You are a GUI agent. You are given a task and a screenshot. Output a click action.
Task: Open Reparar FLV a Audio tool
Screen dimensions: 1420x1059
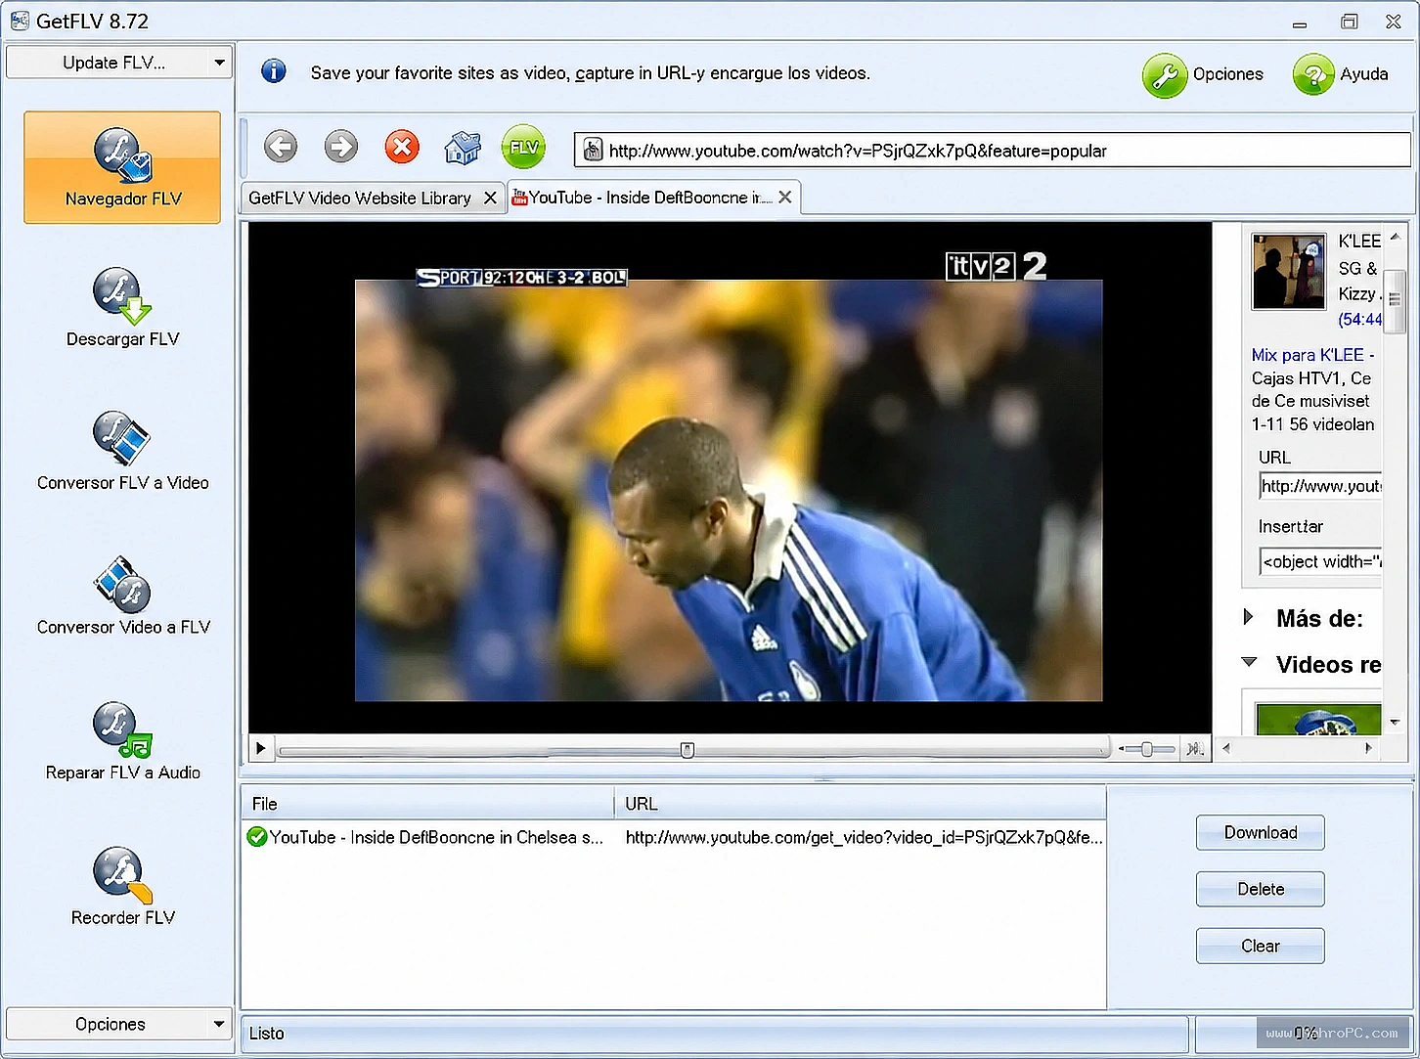pos(122,741)
